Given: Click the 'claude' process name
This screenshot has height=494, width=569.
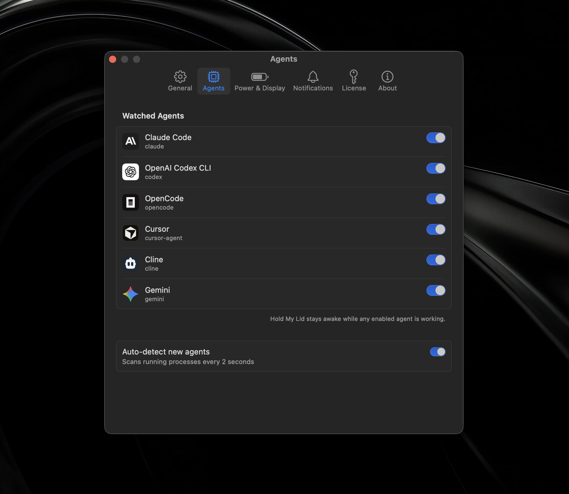Looking at the screenshot, I should pyautogui.click(x=154, y=146).
